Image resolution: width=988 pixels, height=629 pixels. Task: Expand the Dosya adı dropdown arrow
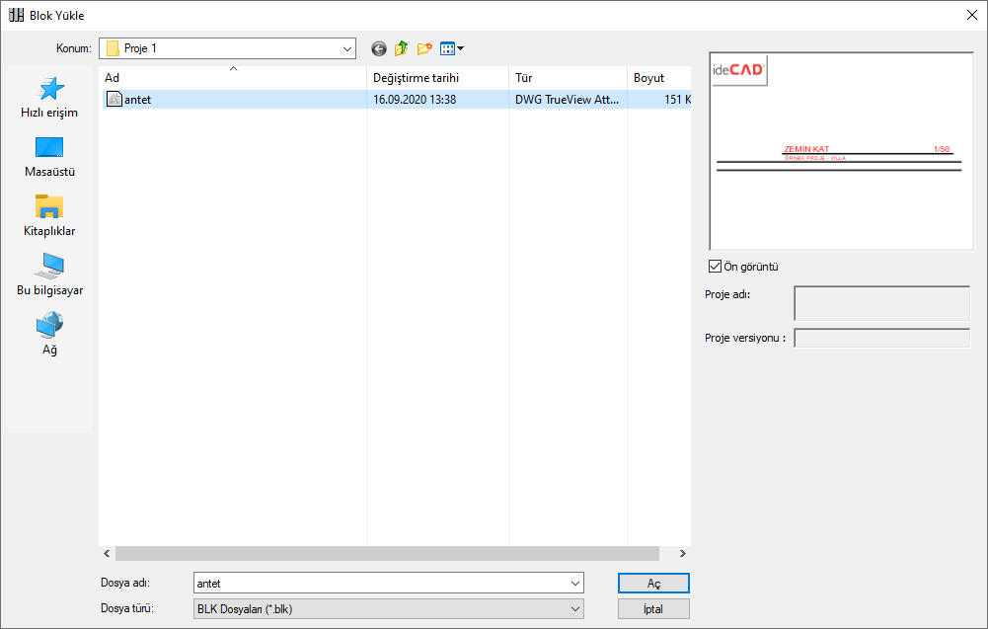[x=574, y=583]
